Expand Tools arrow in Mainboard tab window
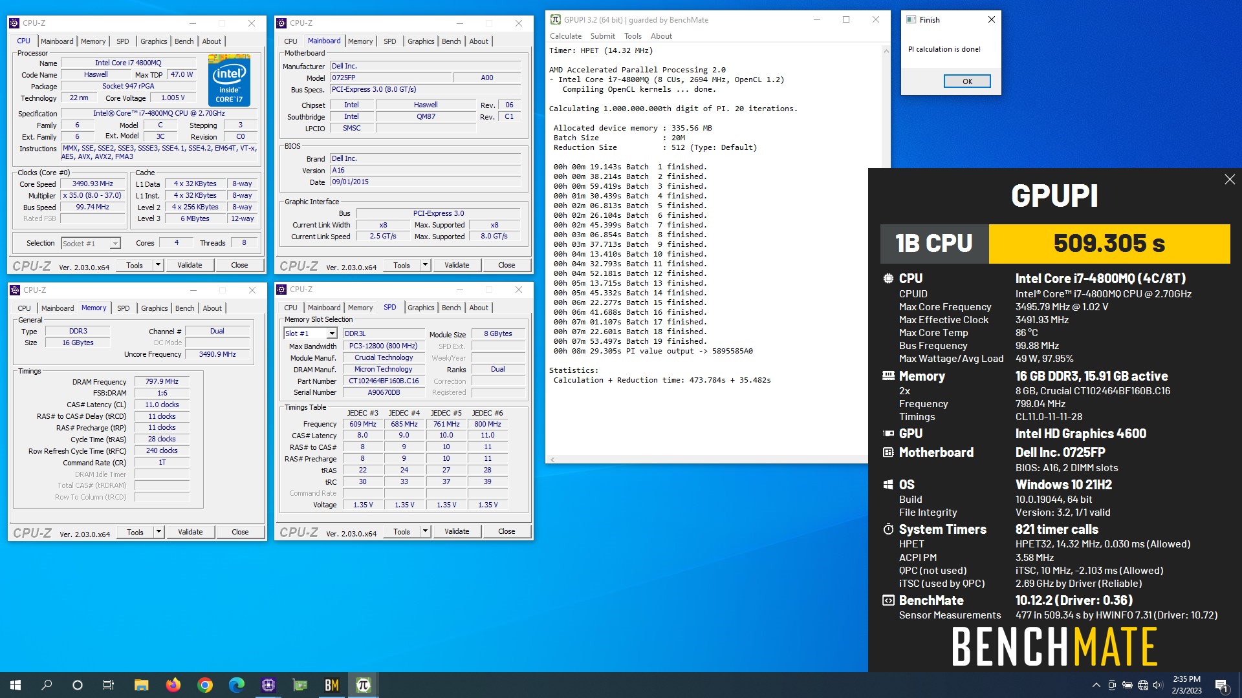The image size is (1242, 698). click(425, 265)
